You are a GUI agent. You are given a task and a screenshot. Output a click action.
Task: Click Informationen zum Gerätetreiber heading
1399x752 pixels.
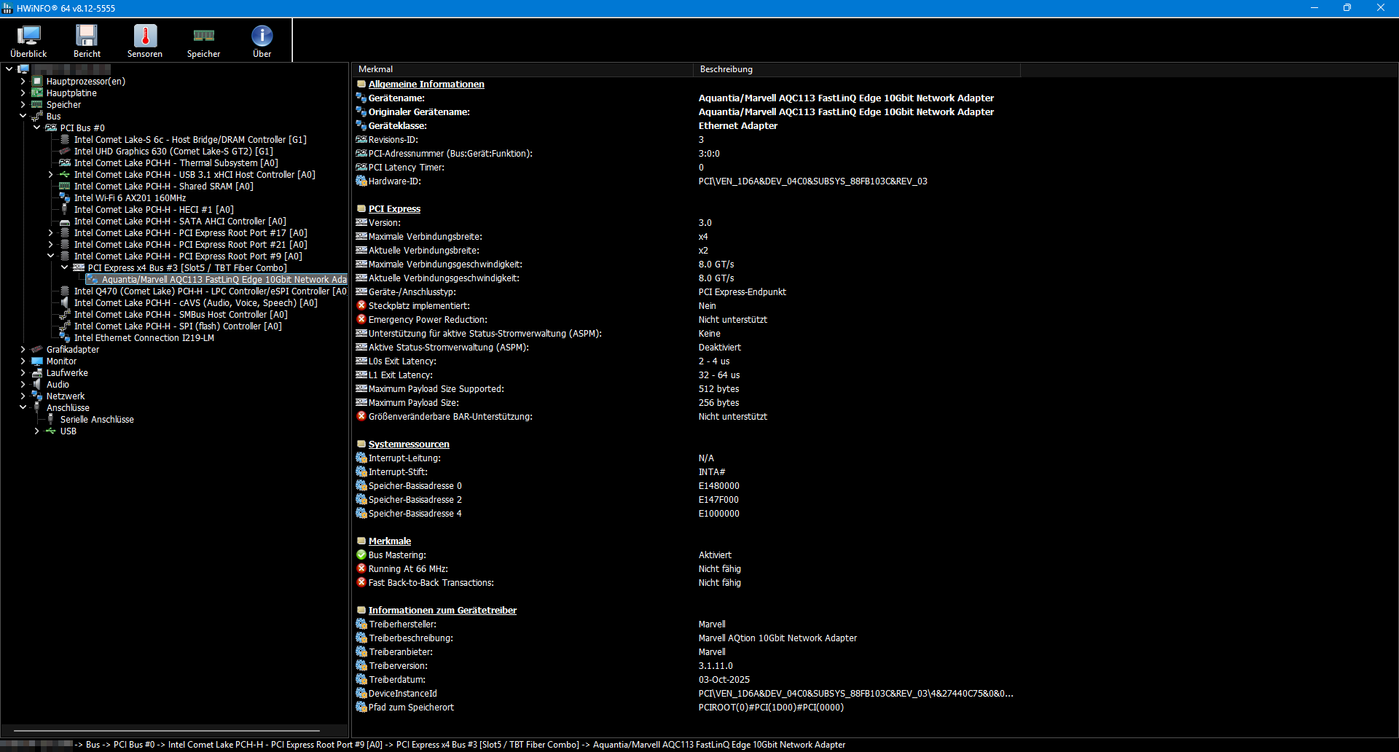pos(442,611)
